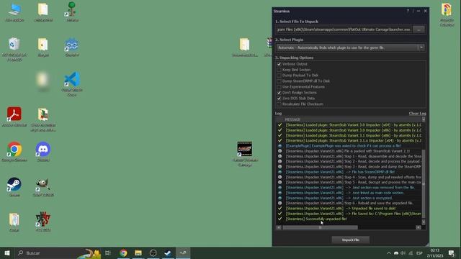Screen dimensions: 461x259
Task: Open the Steam desktop shortcut
Action: [14, 187]
